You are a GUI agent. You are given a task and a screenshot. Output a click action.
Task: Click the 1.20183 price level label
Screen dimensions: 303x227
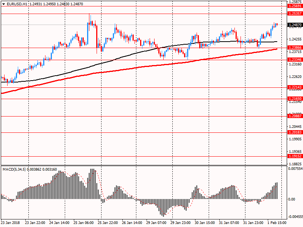[x=295, y=132]
